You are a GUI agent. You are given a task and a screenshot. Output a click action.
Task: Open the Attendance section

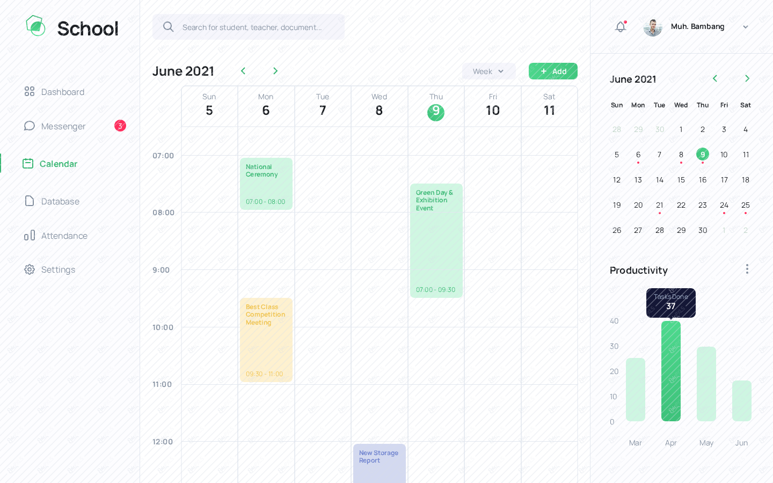(64, 236)
